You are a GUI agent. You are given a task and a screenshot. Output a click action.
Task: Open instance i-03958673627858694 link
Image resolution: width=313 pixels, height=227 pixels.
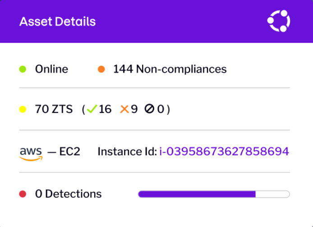pyautogui.click(x=224, y=151)
